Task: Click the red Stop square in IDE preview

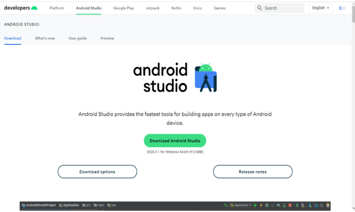Action: pos(290,205)
